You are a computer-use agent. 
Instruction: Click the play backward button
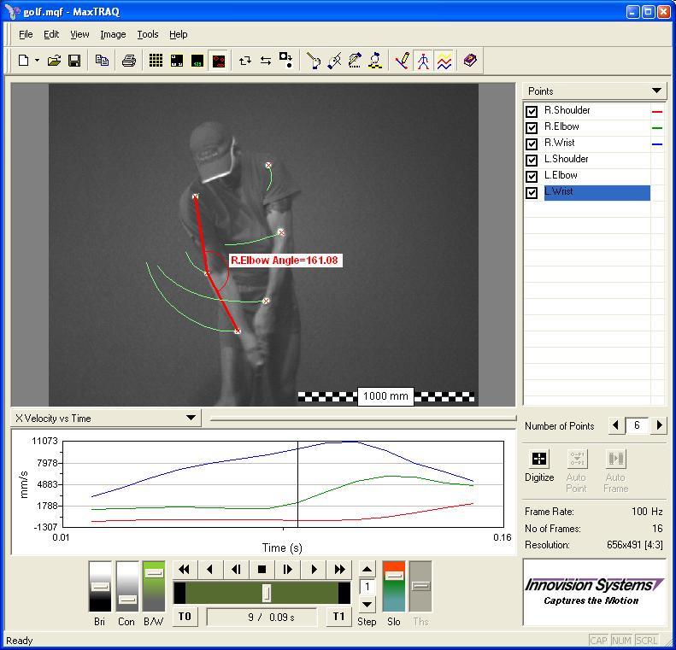[x=210, y=570]
